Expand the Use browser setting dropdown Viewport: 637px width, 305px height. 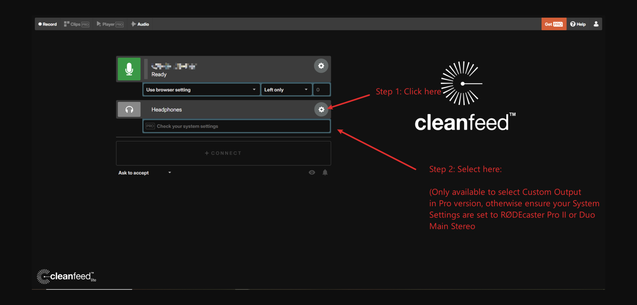pos(201,90)
